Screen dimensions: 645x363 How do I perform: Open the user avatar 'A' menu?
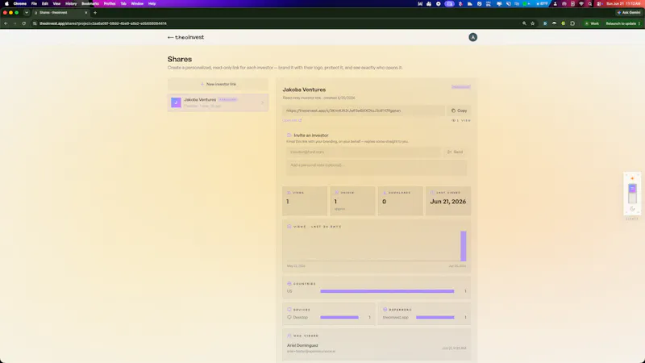pos(472,37)
